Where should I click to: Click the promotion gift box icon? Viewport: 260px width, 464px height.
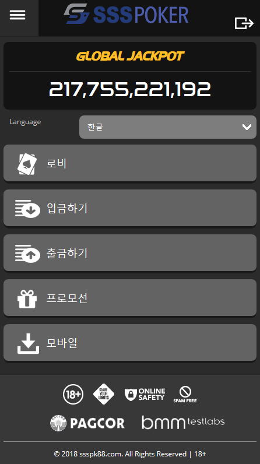(x=27, y=298)
